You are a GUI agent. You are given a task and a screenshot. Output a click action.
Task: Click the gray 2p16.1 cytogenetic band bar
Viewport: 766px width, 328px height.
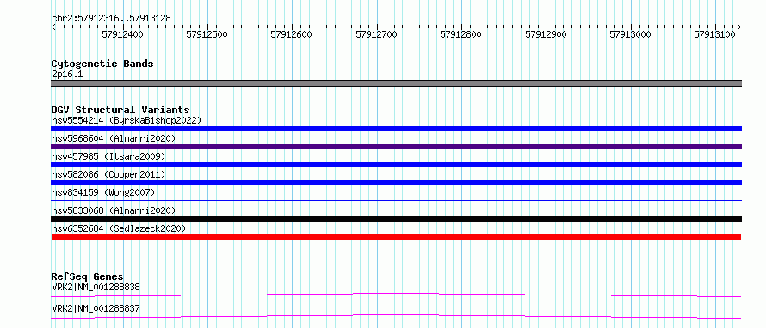(396, 83)
